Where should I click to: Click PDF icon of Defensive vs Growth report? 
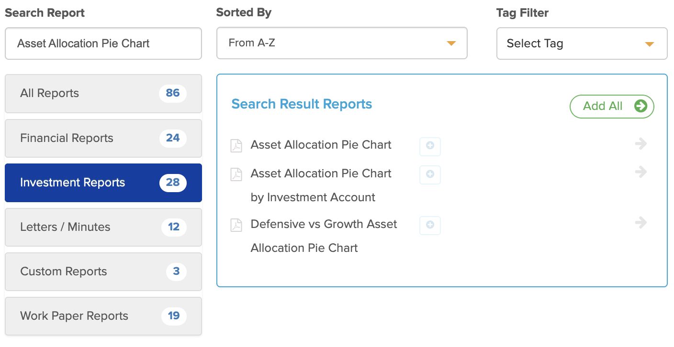pyautogui.click(x=236, y=225)
